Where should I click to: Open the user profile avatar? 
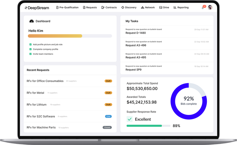[210, 7]
